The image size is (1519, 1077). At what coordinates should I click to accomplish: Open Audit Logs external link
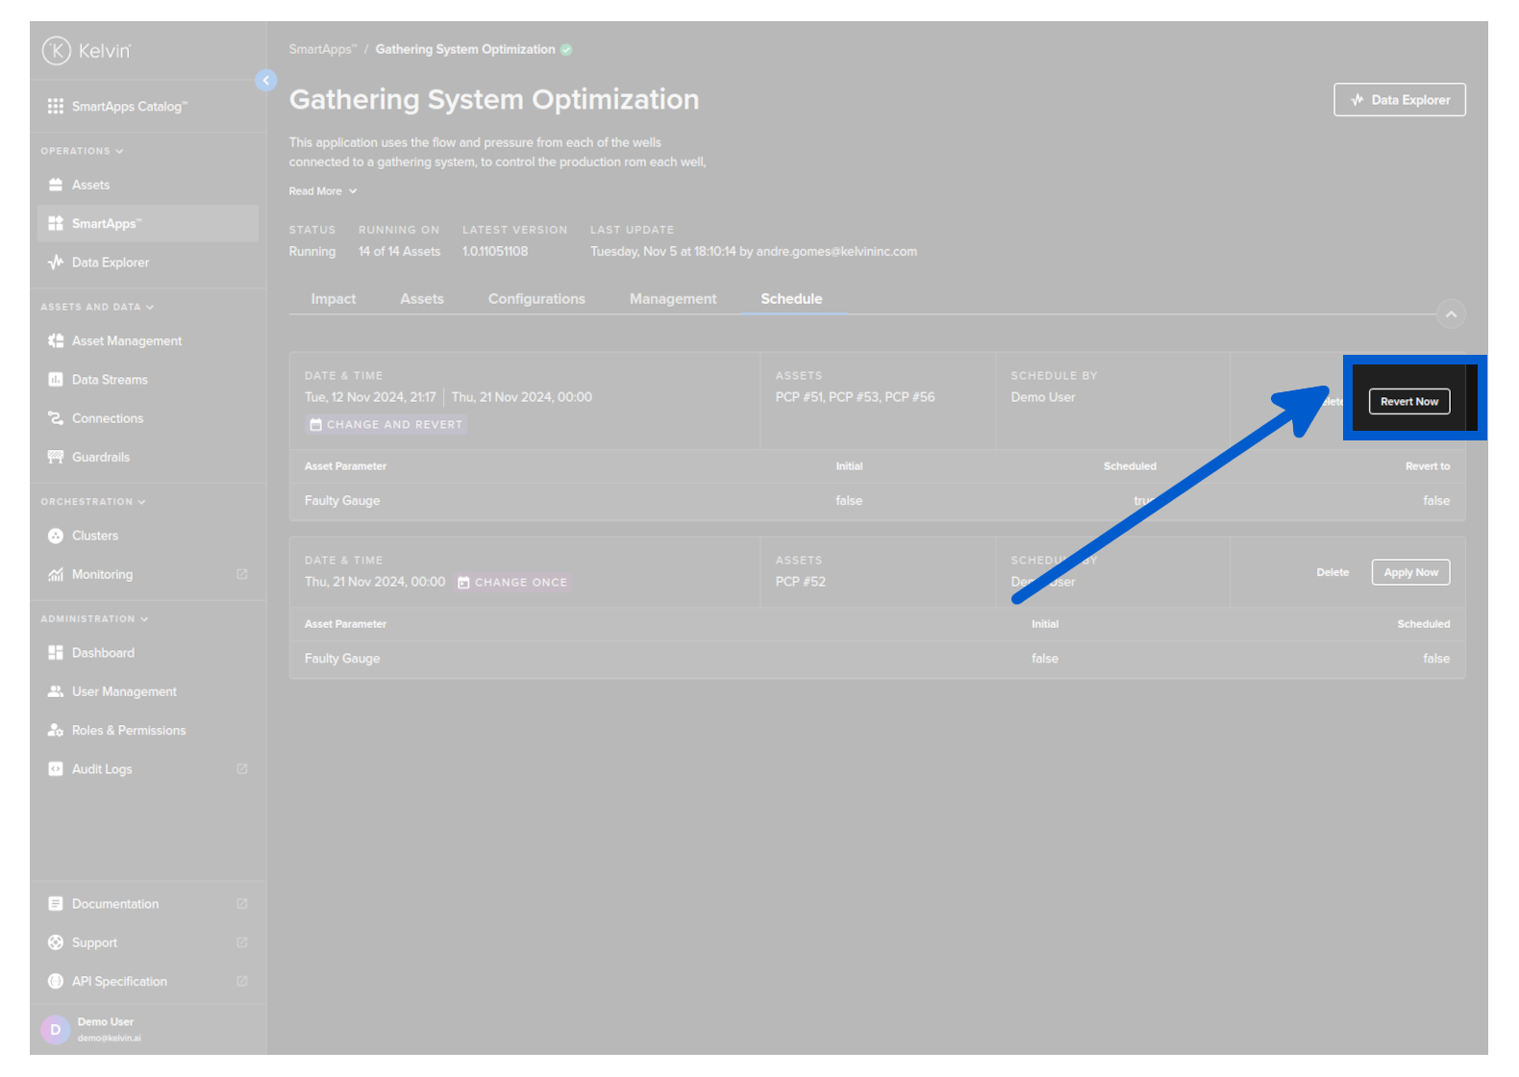(x=241, y=769)
